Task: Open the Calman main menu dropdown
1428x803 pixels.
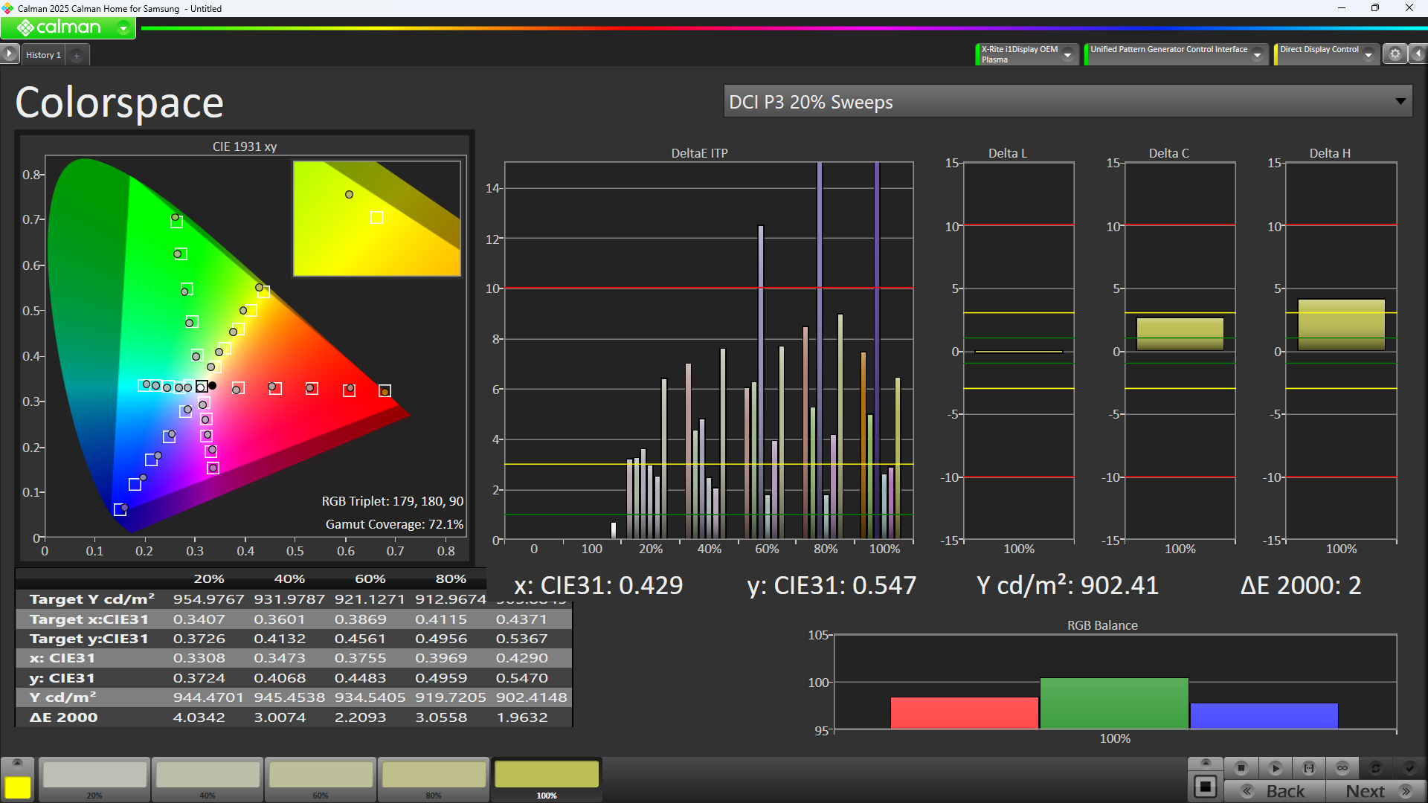Action: tap(123, 28)
